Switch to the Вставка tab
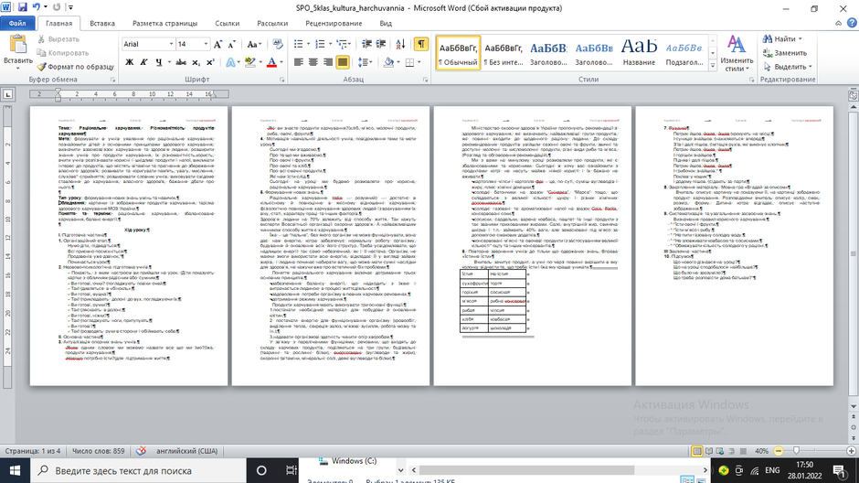The height and width of the screenshot is (483, 859). tap(102, 24)
